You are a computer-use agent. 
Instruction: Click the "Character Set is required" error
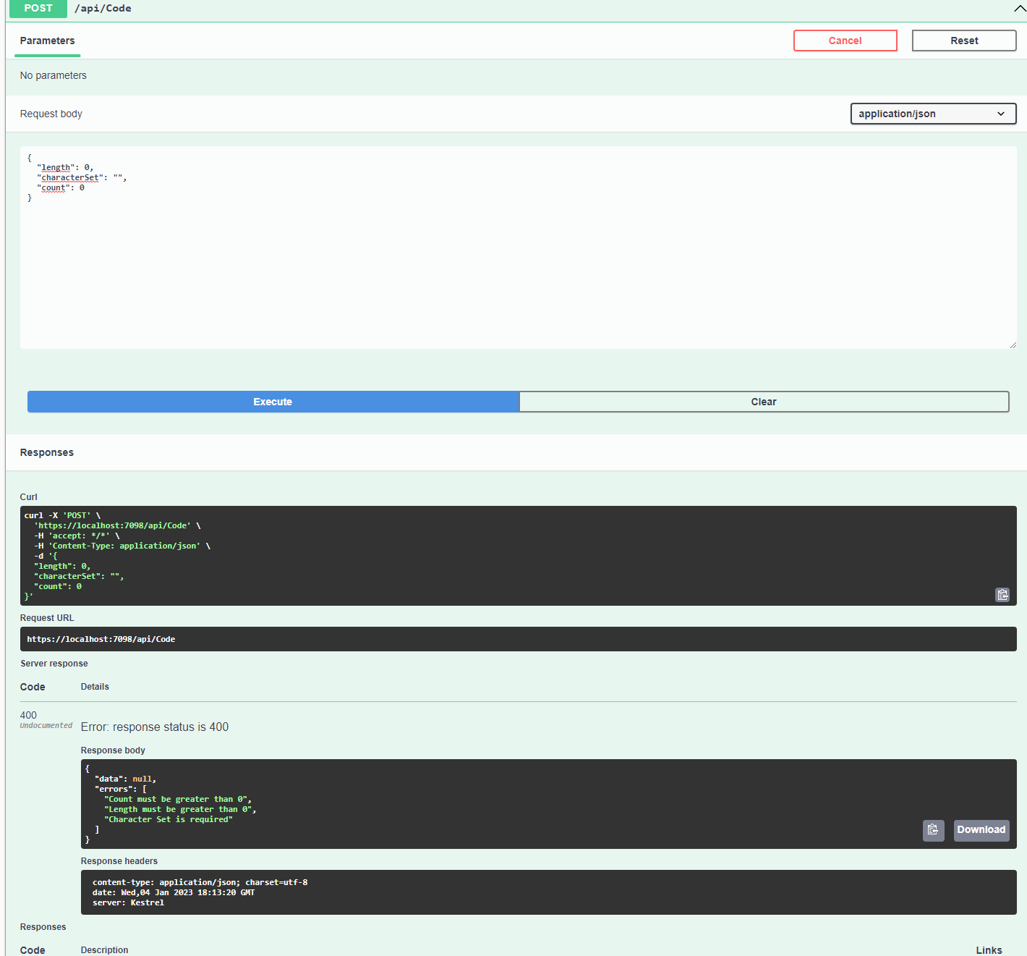[169, 820]
